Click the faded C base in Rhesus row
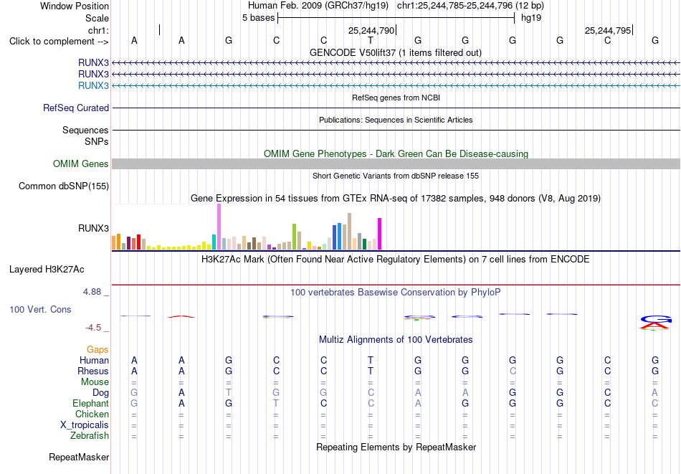The width and height of the screenshot is (681, 474). [x=513, y=371]
